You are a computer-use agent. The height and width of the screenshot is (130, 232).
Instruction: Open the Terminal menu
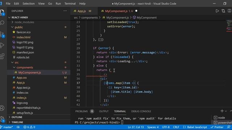[x=70, y=4]
